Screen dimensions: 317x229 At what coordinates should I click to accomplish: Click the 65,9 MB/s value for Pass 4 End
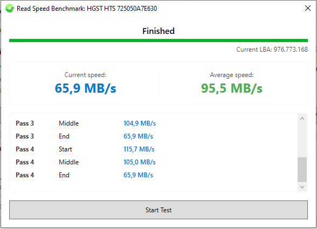138,175
